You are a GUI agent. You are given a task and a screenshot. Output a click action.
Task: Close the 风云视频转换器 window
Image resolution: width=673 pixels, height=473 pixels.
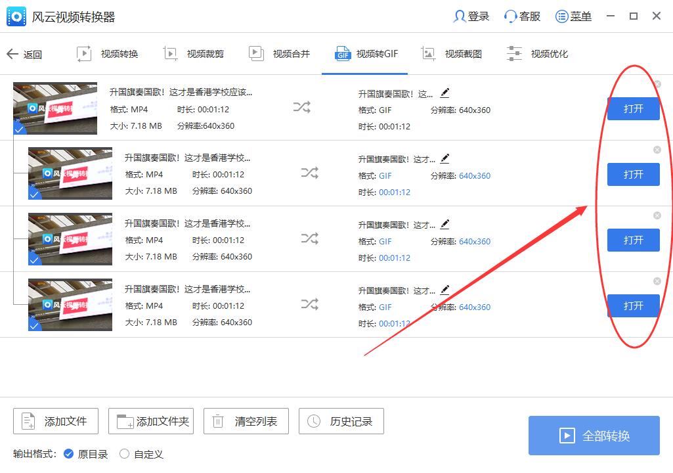[x=657, y=16]
